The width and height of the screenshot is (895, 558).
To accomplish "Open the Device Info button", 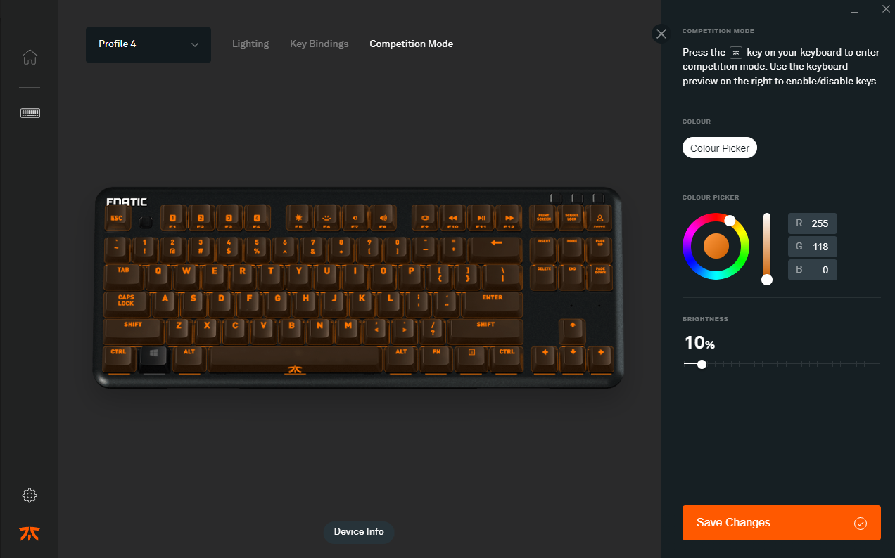I will [359, 532].
